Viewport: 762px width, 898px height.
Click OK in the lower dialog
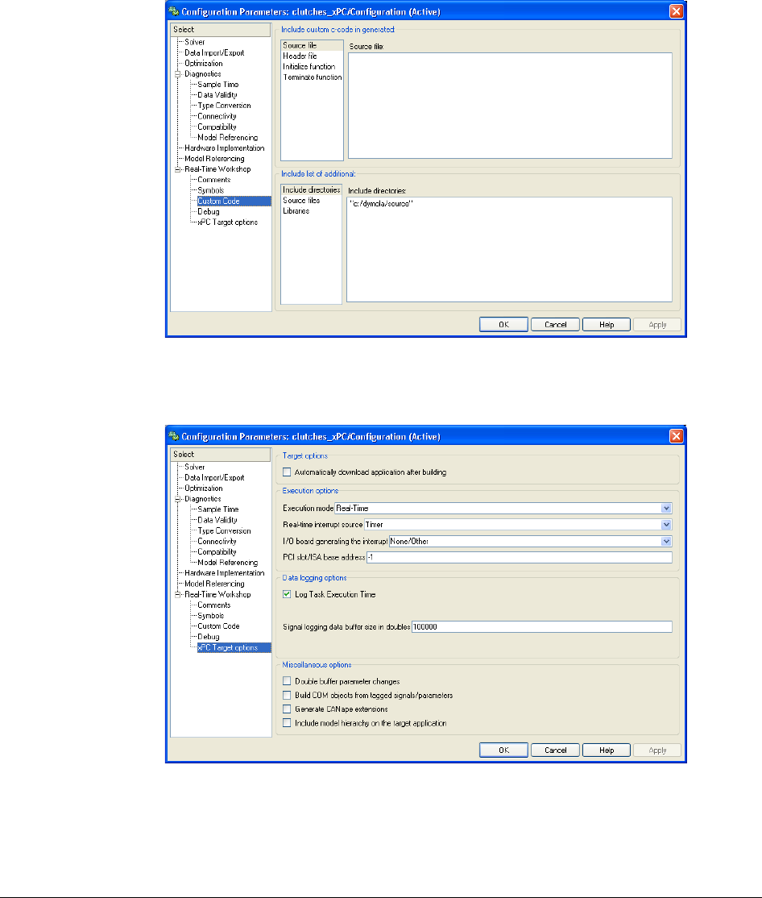click(503, 750)
